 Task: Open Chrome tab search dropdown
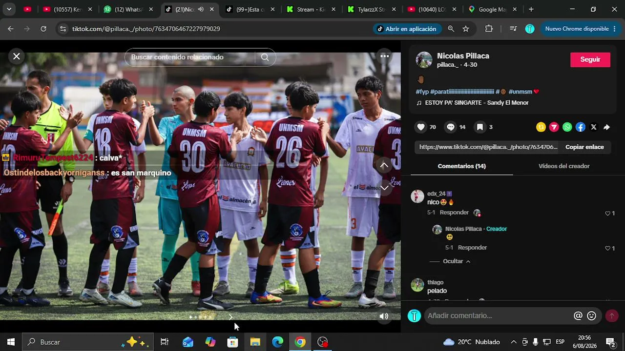[9, 9]
